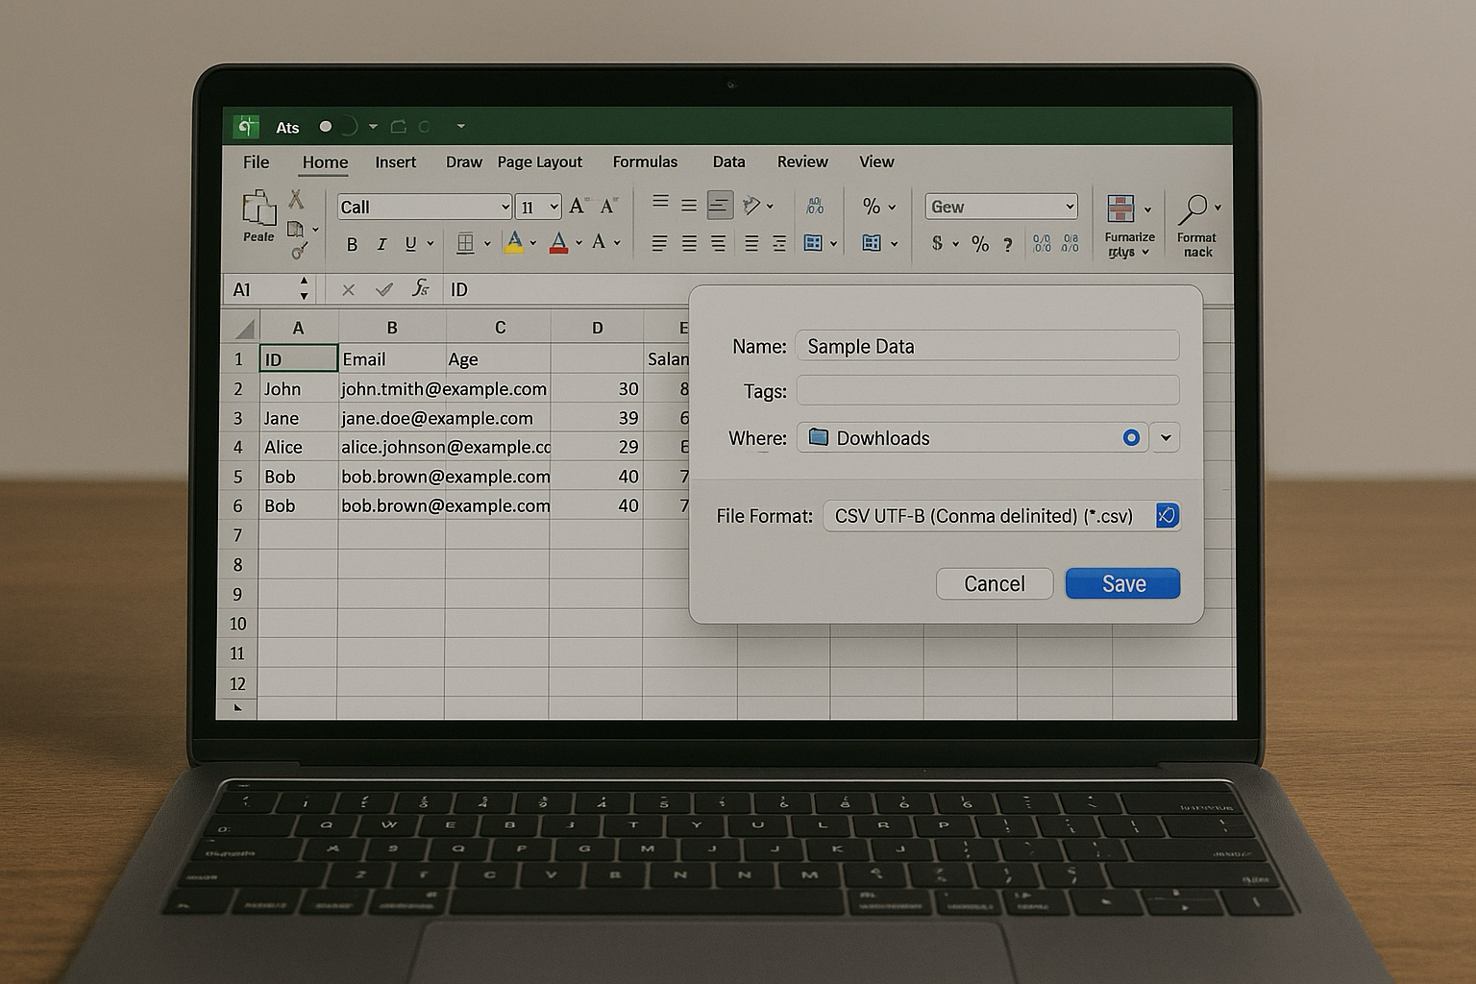Click the Cut (scissors) icon
Image resolution: width=1476 pixels, height=984 pixels.
coord(298,199)
